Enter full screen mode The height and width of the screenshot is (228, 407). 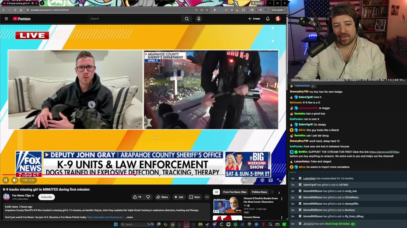coord(279,180)
